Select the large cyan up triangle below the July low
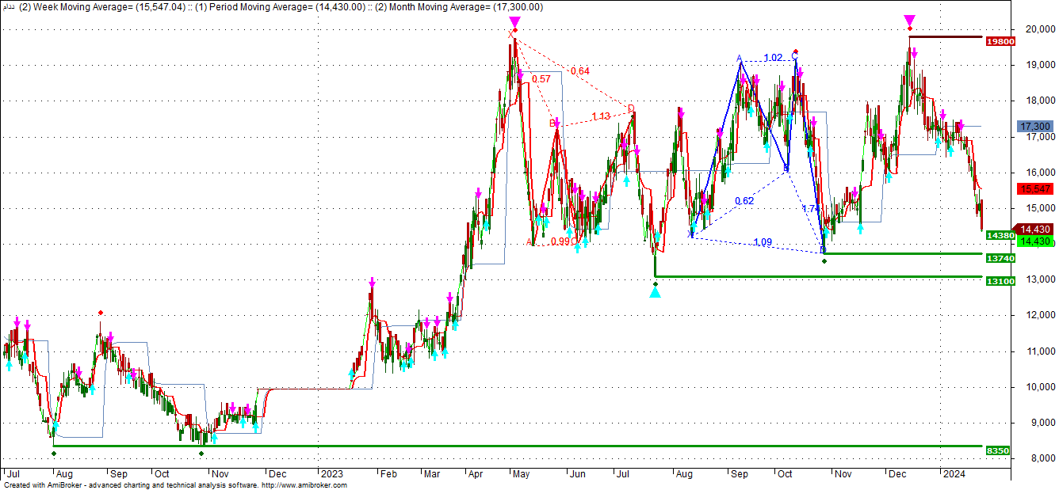Viewport: 1059px width, 490px height. (x=655, y=292)
